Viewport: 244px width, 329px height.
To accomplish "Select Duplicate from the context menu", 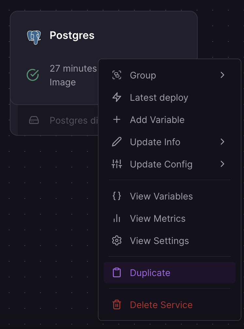I will coord(150,272).
